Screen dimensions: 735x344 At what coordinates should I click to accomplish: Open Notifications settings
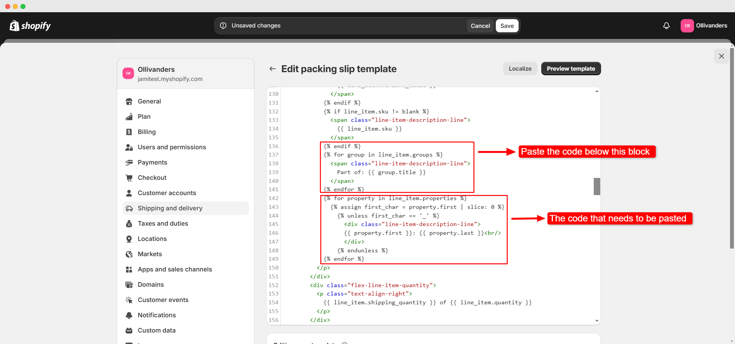(186, 315)
